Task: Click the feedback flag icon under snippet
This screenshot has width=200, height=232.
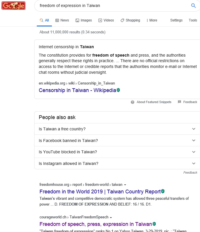Action: pos(179,102)
